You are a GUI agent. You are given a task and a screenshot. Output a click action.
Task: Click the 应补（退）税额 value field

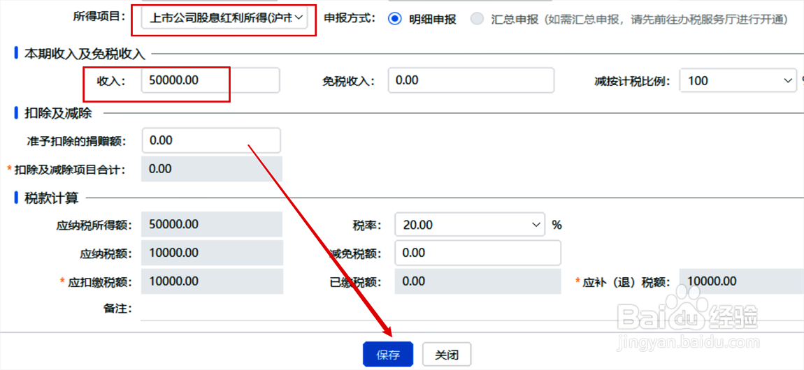coord(742,281)
